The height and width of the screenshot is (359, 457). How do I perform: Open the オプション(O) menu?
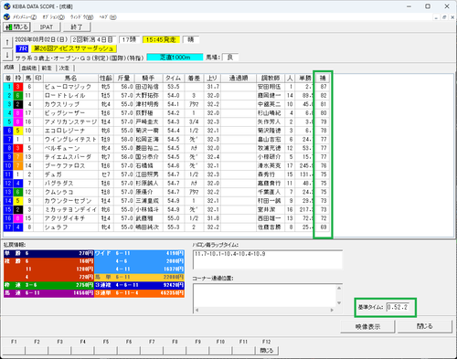53,17
